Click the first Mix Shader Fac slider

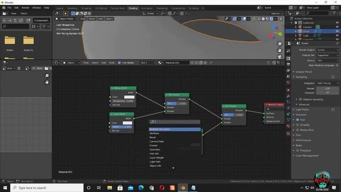tap(176, 103)
